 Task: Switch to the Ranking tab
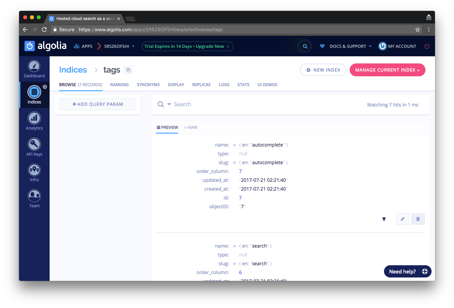click(x=119, y=85)
